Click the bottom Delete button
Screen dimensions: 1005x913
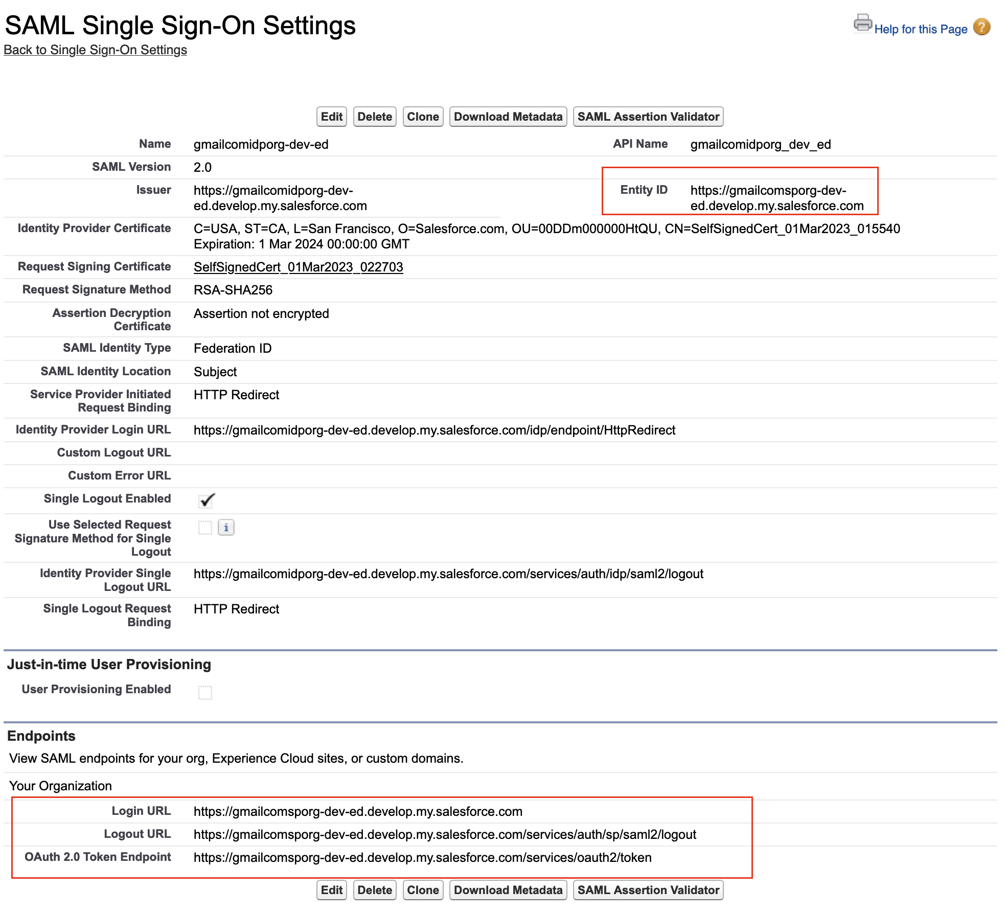point(375,889)
